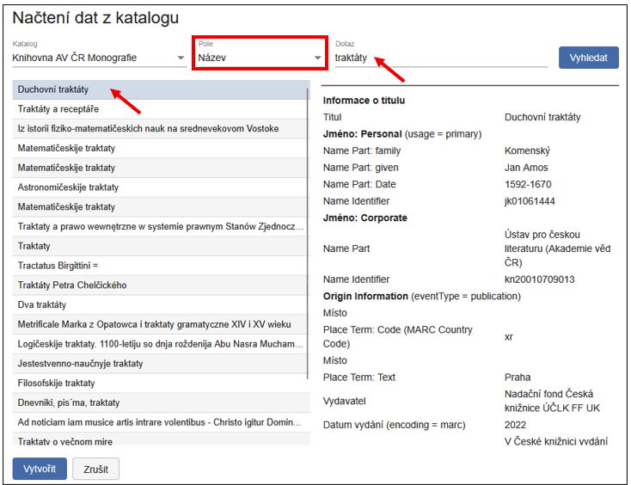Image resolution: width=631 pixels, height=485 pixels.
Task: Pick Traktáty Petra Chelčického result
Action: pos(160,285)
